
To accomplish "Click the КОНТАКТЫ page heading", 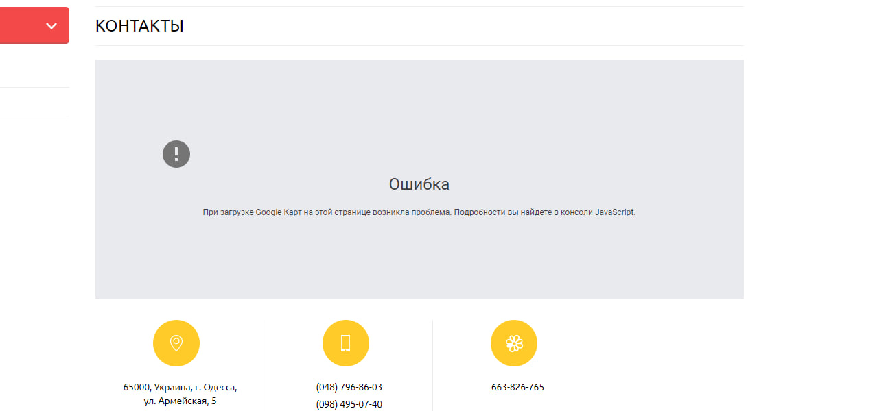I will pyautogui.click(x=139, y=26).
